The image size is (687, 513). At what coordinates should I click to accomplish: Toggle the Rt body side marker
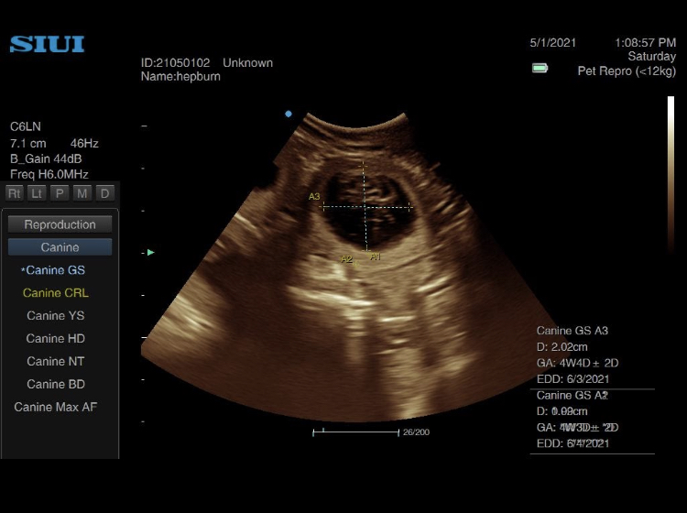[x=14, y=192]
